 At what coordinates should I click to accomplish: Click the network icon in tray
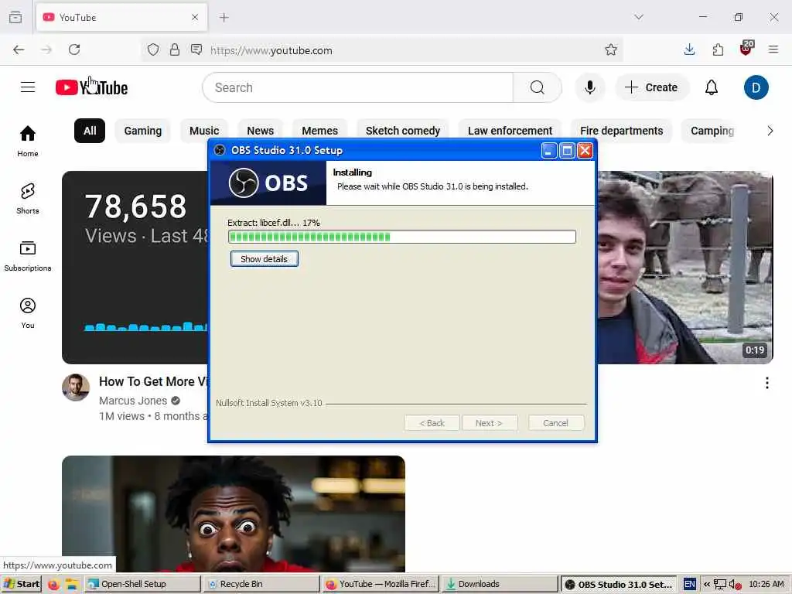click(x=720, y=585)
